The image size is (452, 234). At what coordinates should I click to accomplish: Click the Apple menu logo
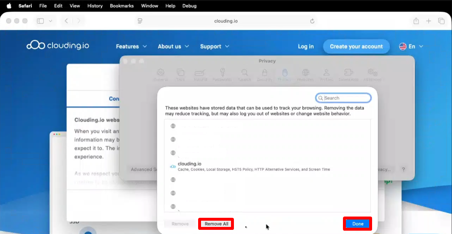9,6
